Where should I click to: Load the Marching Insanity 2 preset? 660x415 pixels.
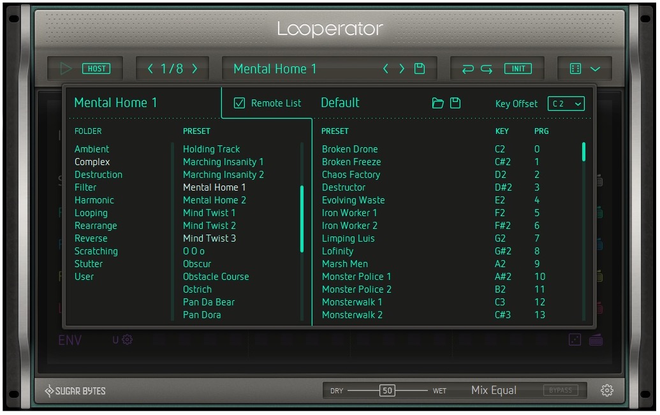click(224, 175)
